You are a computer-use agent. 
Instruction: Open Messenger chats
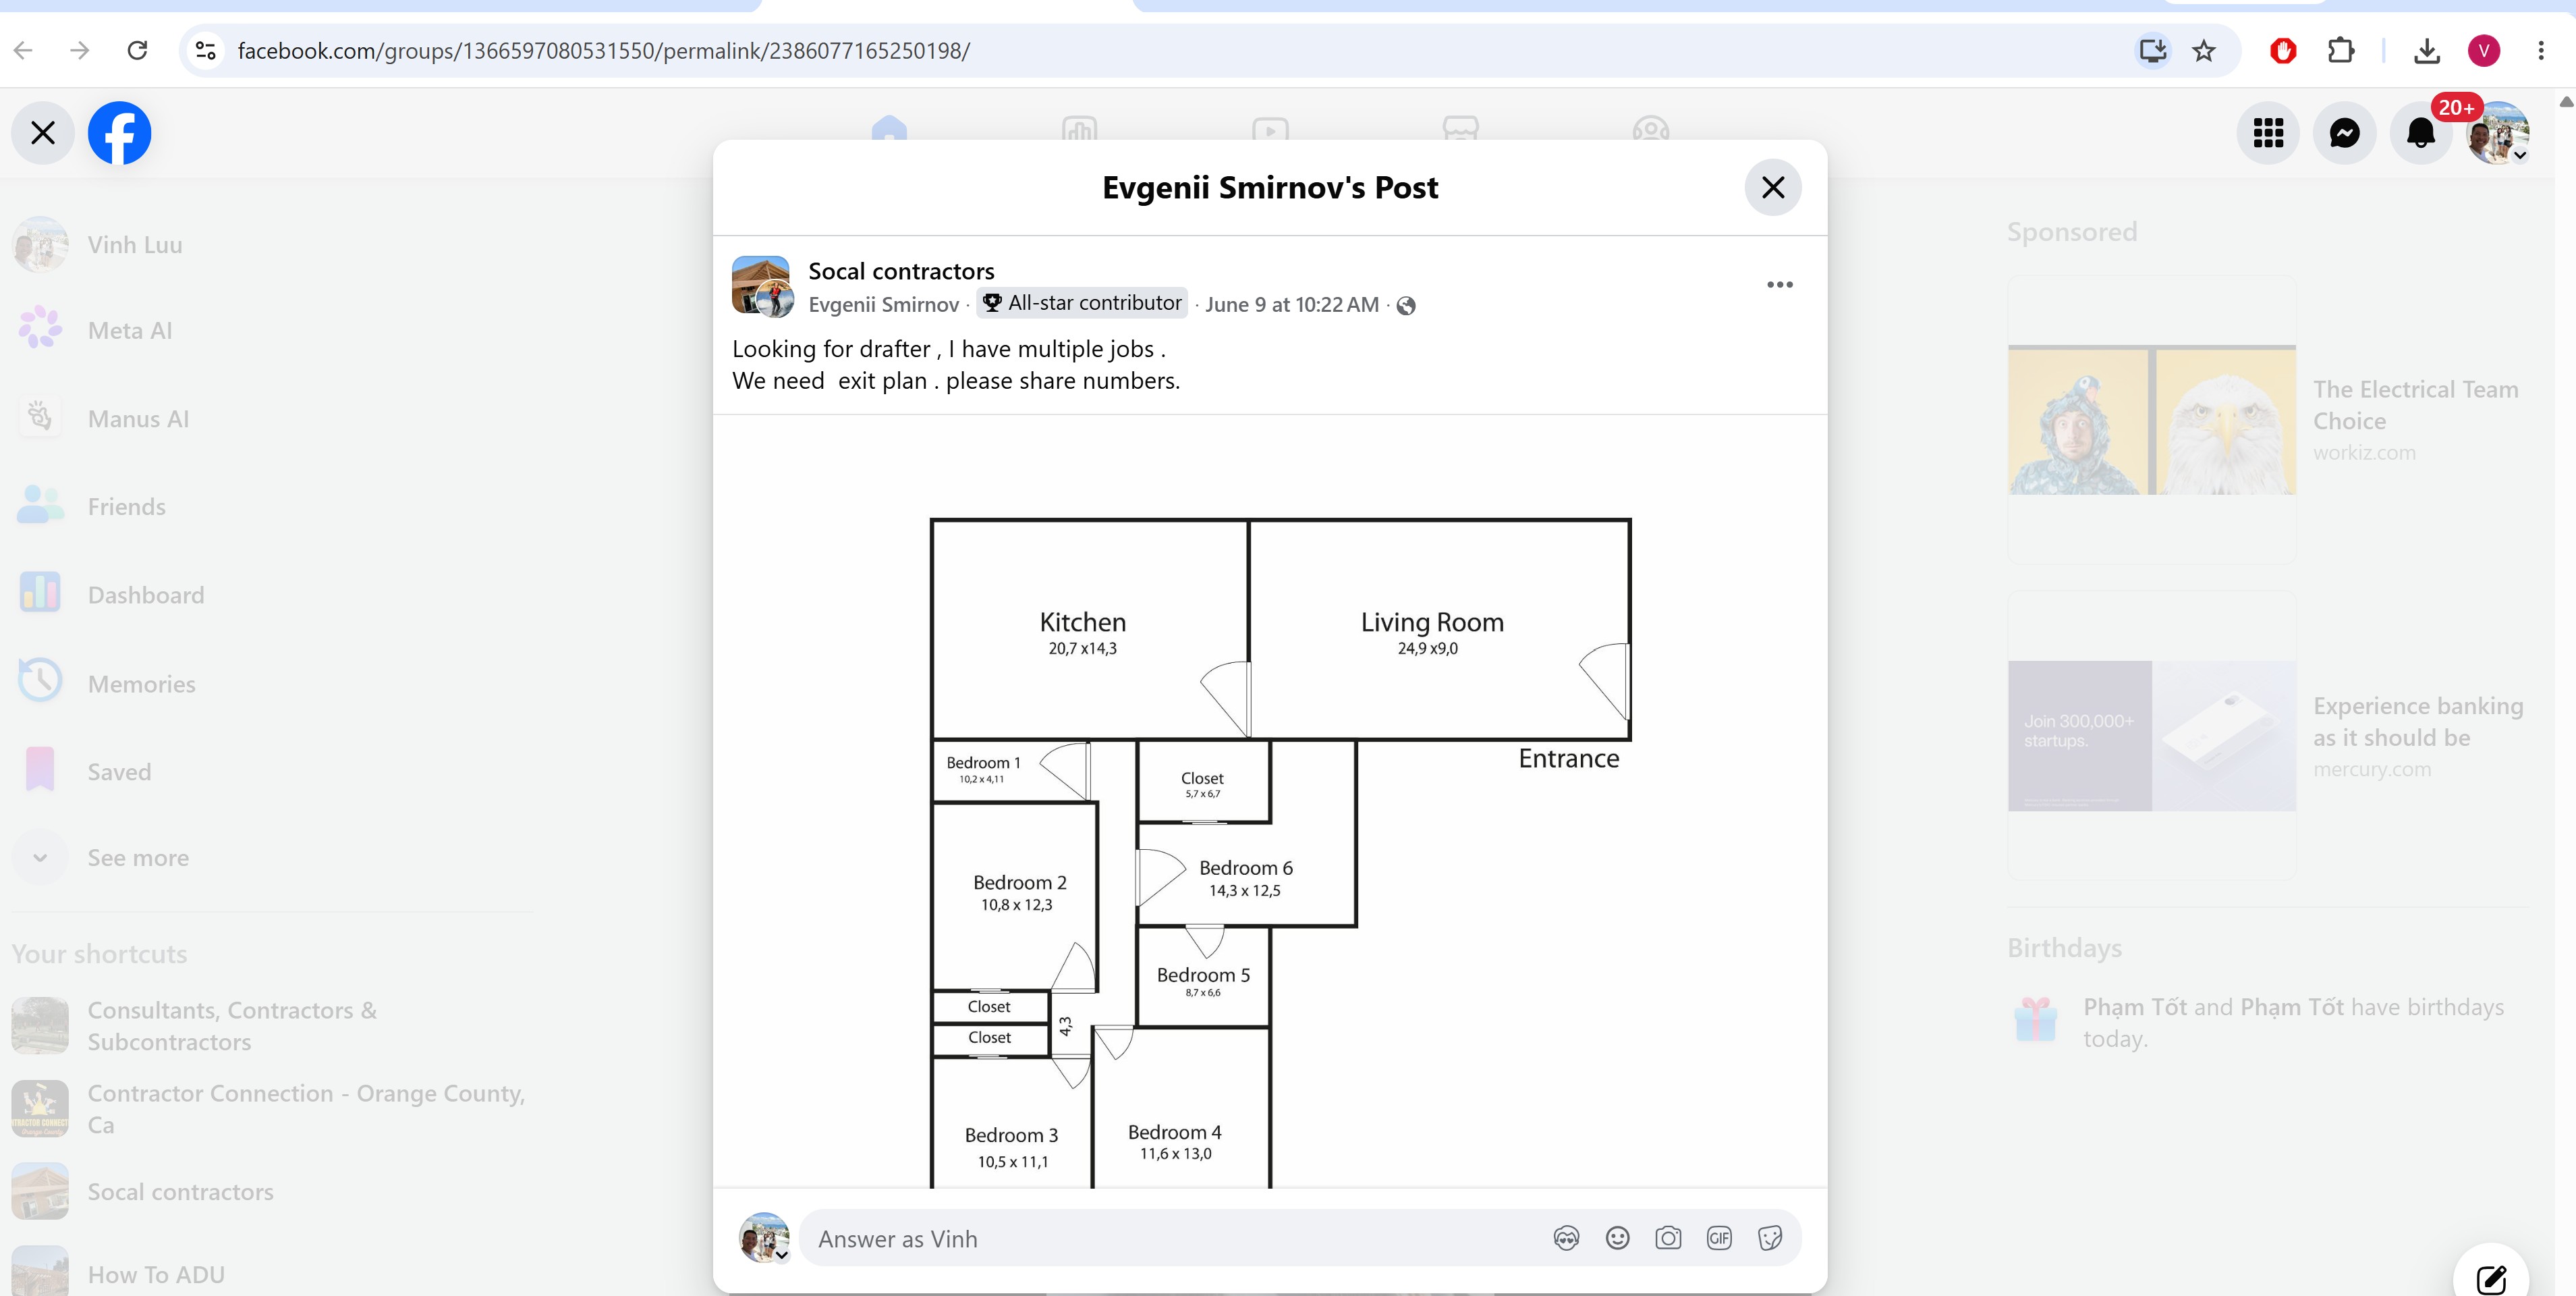(2345, 133)
